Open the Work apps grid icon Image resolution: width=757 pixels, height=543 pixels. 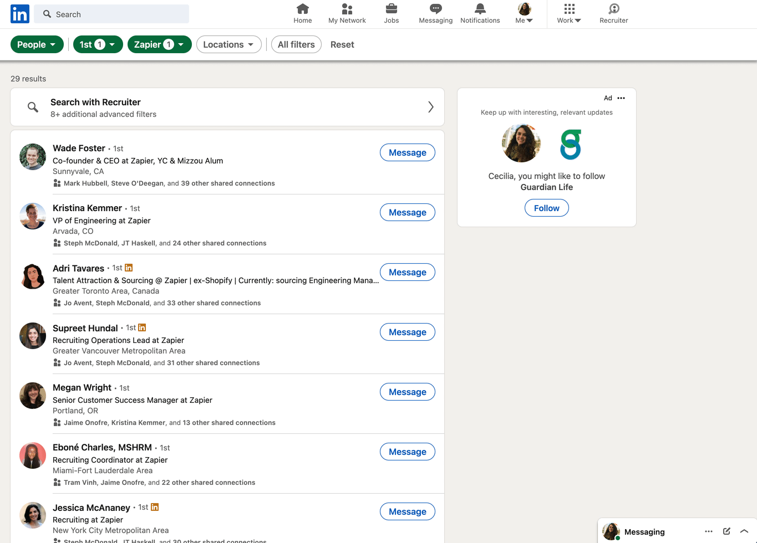point(570,9)
